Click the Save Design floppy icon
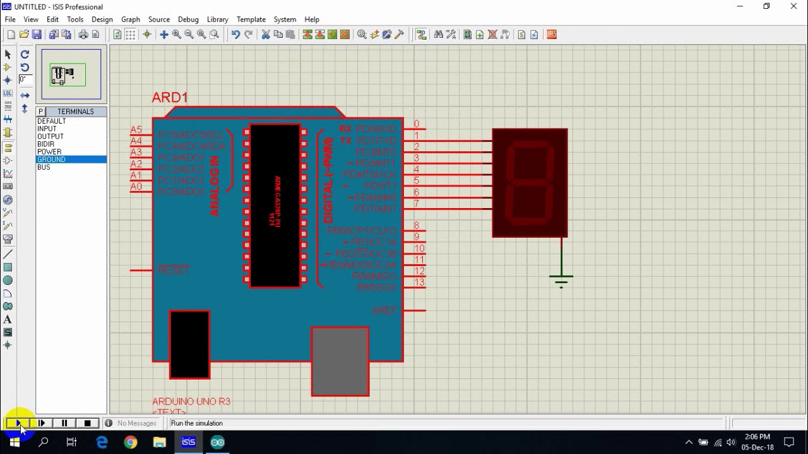This screenshot has width=808, height=454. pos(37,35)
